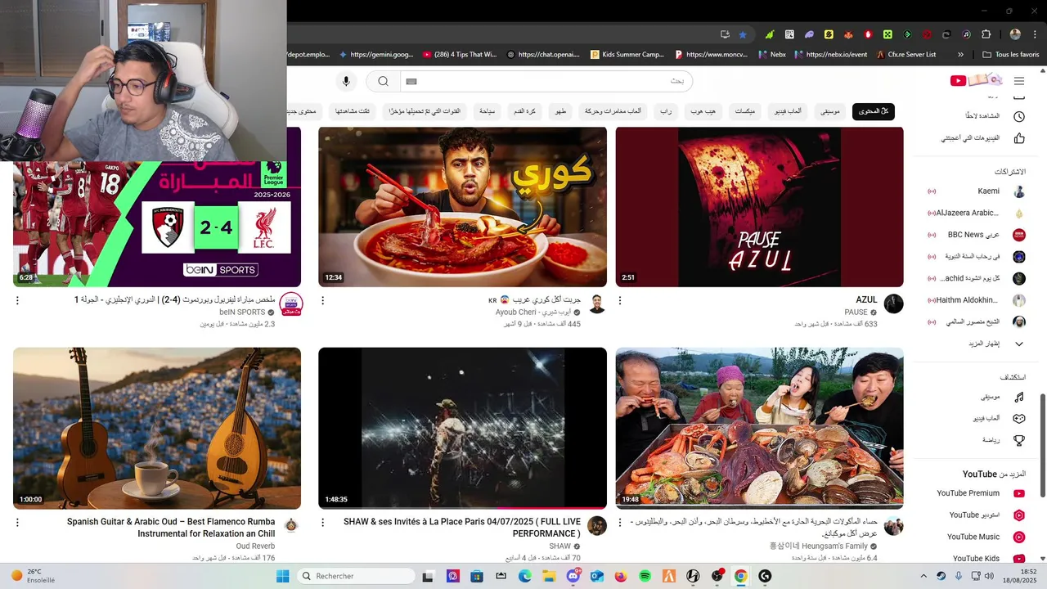The height and width of the screenshot is (589, 1047).
Task: Select the 'ألعاب فيديو' filter chip
Action: [x=786, y=111]
